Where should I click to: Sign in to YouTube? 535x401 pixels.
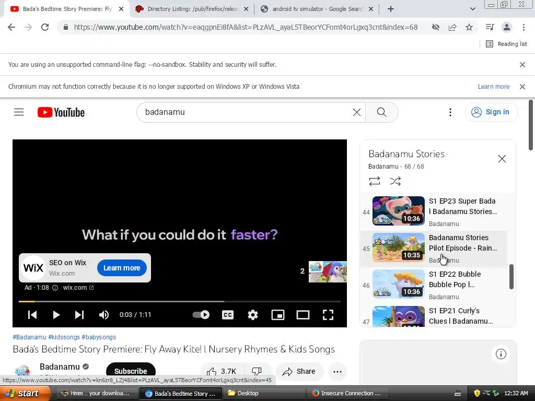[491, 112]
